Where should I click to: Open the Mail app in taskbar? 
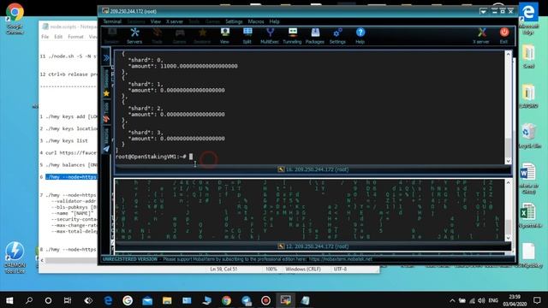(147, 300)
